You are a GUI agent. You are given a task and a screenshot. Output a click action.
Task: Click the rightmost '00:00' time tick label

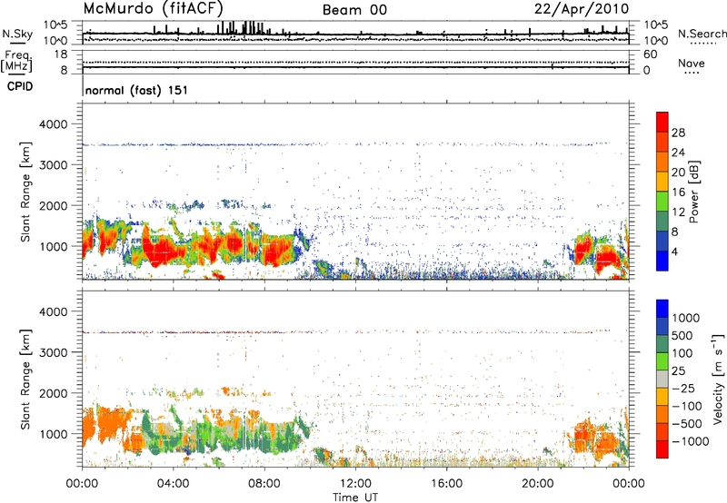629,484
